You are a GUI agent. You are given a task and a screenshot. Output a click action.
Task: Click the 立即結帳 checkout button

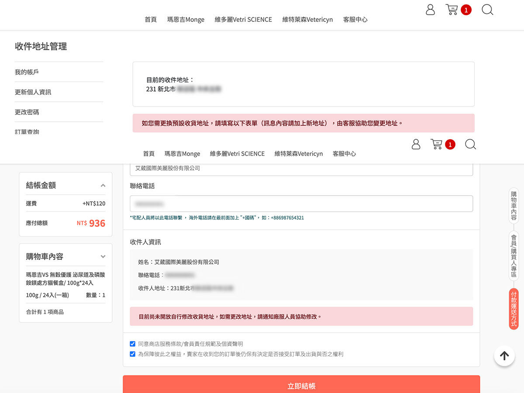(x=301, y=386)
